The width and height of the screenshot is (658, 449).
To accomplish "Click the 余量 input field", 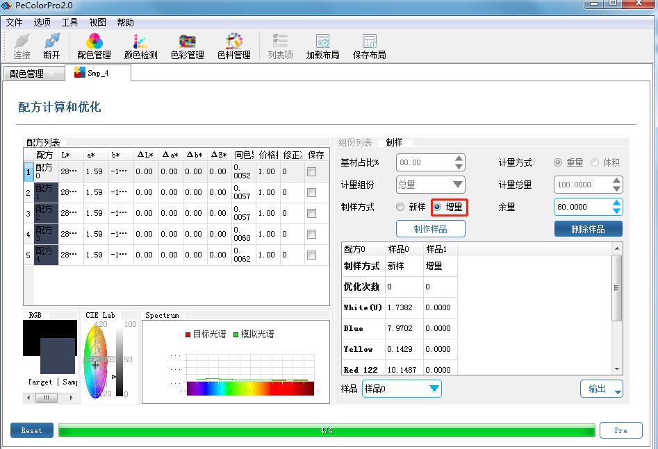I will 582,207.
